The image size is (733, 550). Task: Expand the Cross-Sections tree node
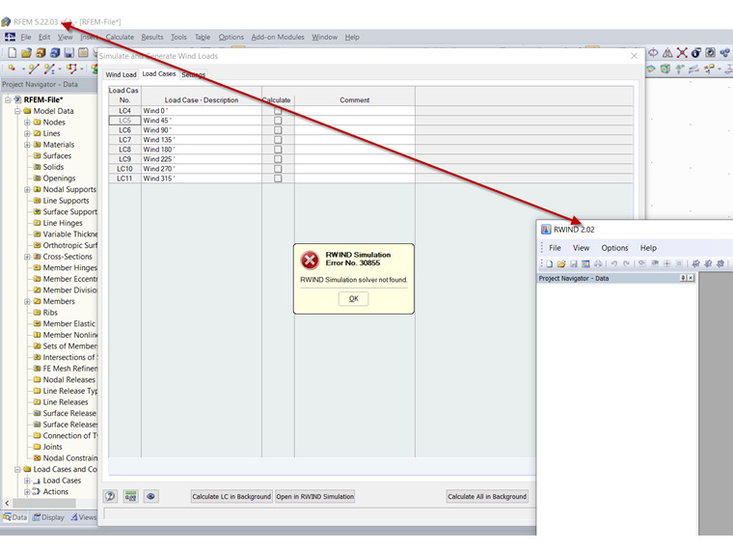[27, 257]
